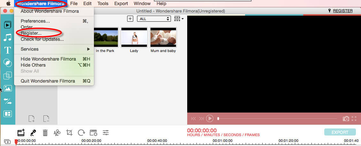Open the Transitions arrows icon
This screenshot has height=146, width=361.
coord(8,101)
